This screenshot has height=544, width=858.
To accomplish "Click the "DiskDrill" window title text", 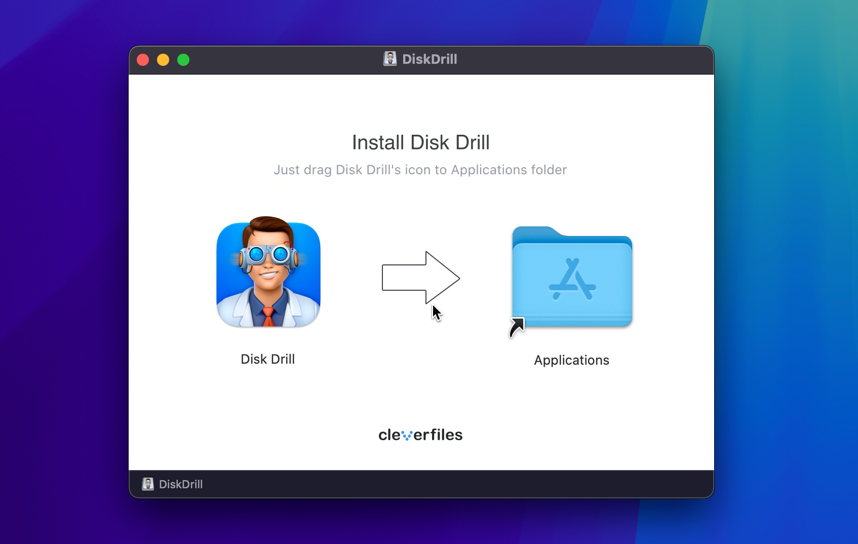I will tap(430, 59).
